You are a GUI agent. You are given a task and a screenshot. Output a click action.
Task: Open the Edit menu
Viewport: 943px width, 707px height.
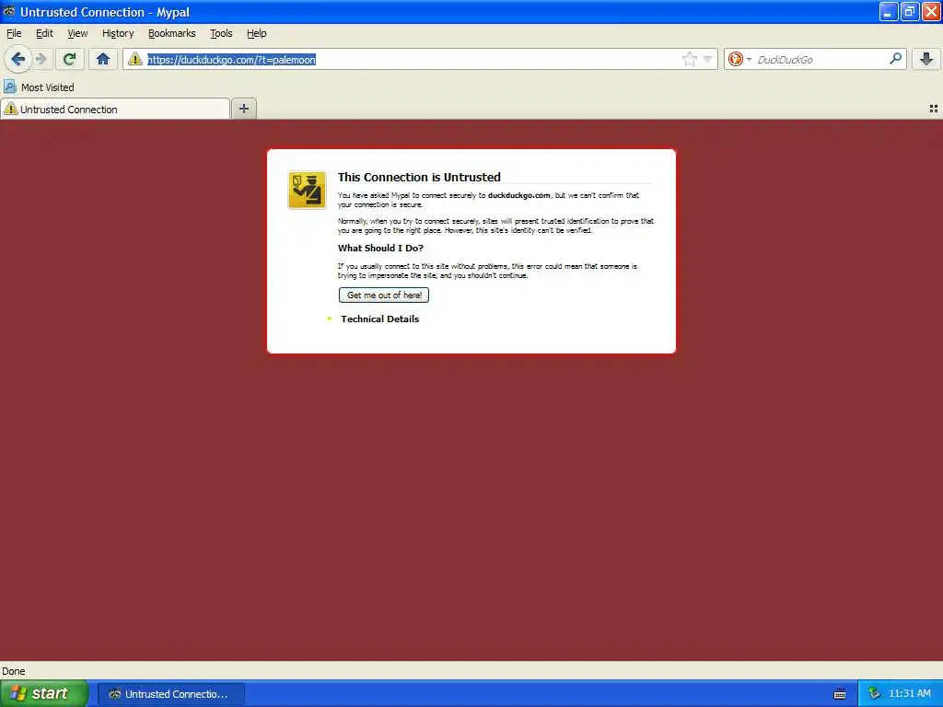(x=44, y=34)
